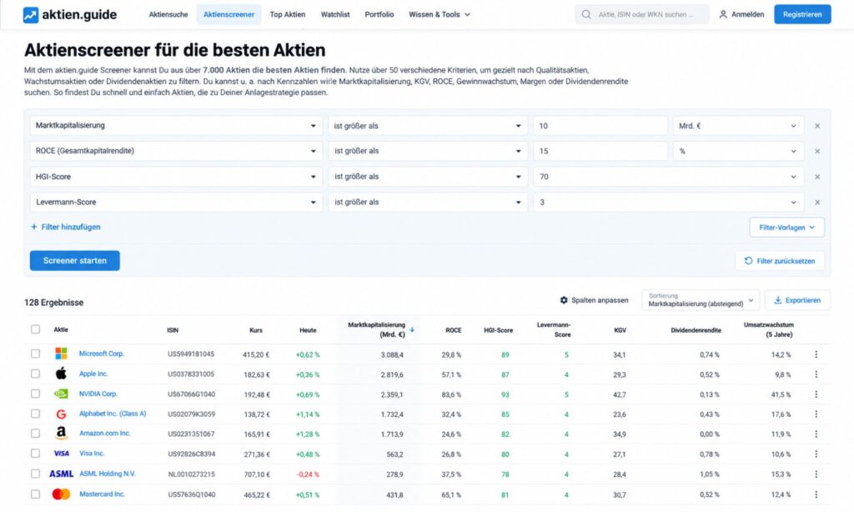
Task: Click the download icon next to Exportieren
Action: (x=778, y=300)
